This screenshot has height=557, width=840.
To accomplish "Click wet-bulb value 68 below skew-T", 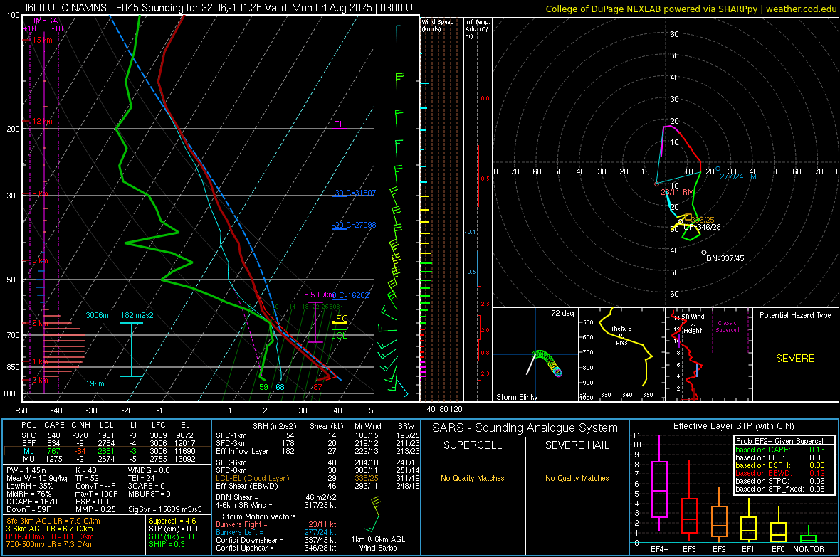I will point(280,387).
